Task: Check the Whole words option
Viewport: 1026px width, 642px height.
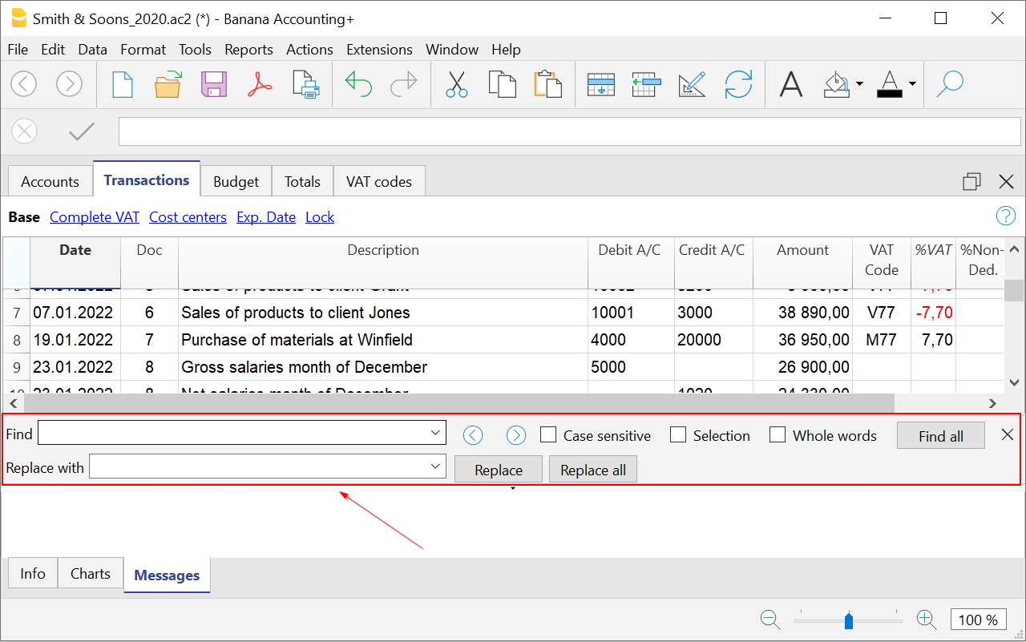Action: tap(778, 435)
